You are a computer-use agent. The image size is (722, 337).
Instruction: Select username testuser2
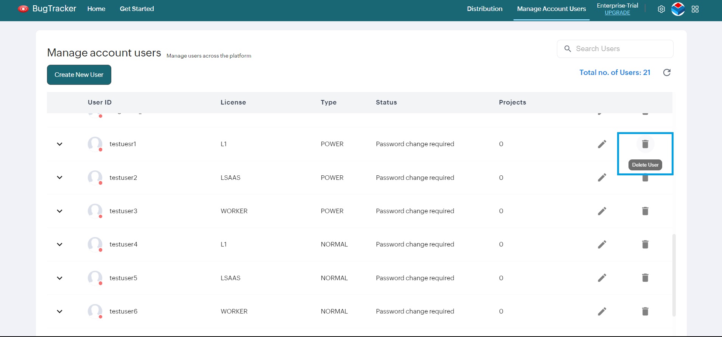click(x=123, y=178)
